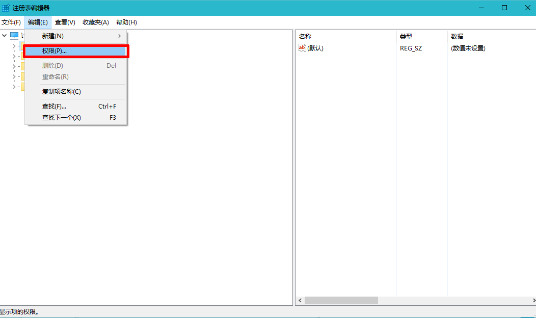Click the horizontal scrollbar thumb in values pane

coord(341,301)
